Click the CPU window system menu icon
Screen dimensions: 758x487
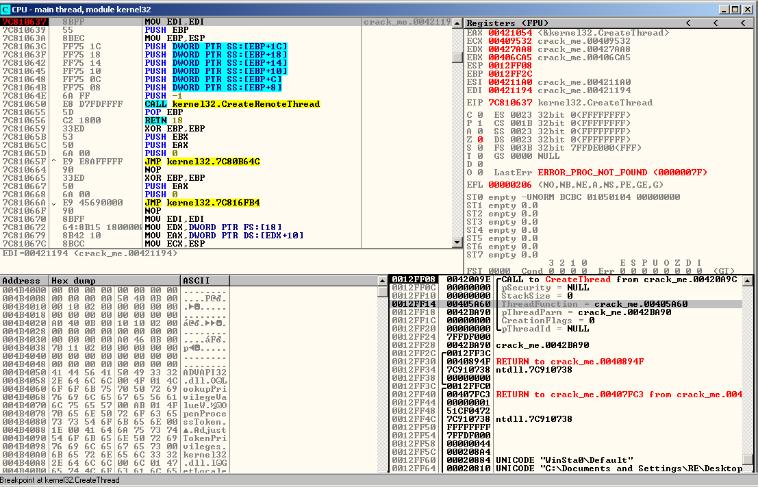click(x=6, y=10)
